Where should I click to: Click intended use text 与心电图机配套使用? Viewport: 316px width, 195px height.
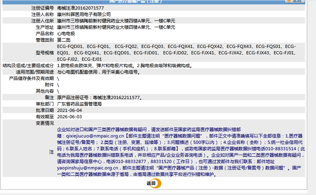[77, 72]
